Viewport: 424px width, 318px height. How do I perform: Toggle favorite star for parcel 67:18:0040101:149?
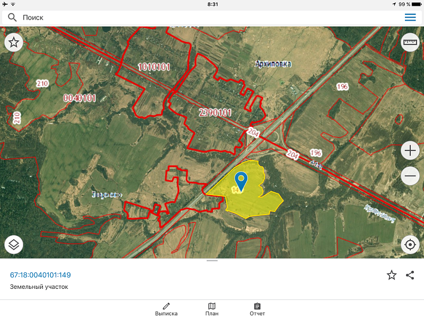pyautogui.click(x=392, y=275)
